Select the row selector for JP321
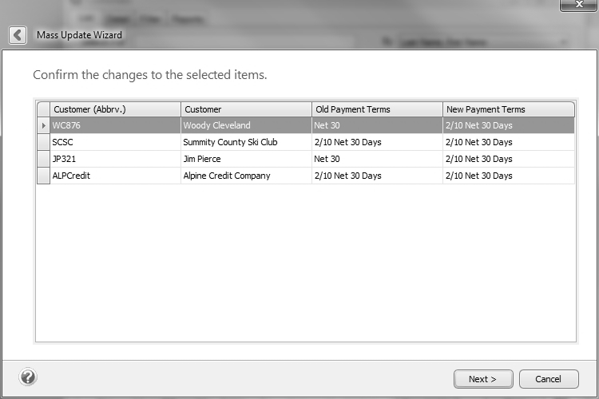The width and height of the screenshot is (599, 399). coord(43,159)
